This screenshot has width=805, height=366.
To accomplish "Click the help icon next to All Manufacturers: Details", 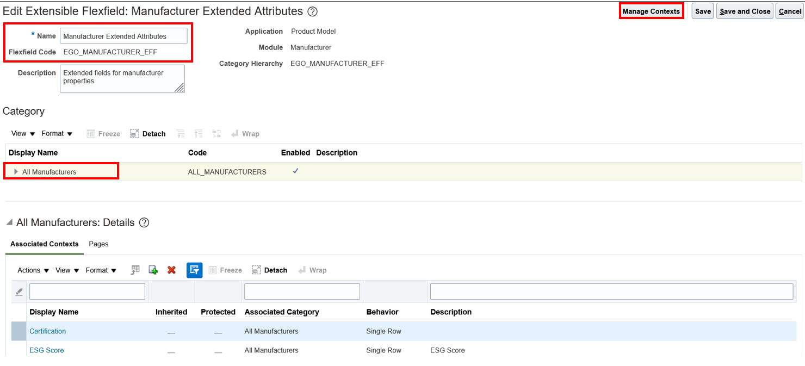I will [x=144, y=222].
